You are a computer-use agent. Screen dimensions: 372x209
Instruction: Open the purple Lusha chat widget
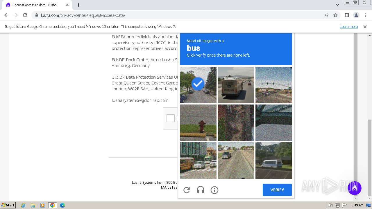354,188
